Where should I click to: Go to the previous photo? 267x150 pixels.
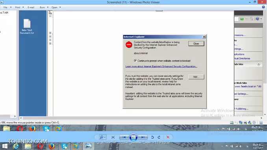point(124,137)
